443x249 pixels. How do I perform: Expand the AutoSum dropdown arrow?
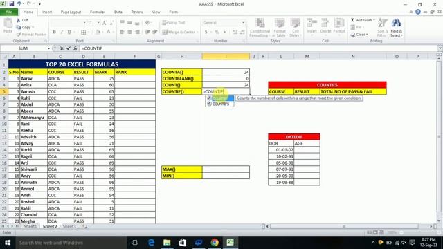click(374, 20)
